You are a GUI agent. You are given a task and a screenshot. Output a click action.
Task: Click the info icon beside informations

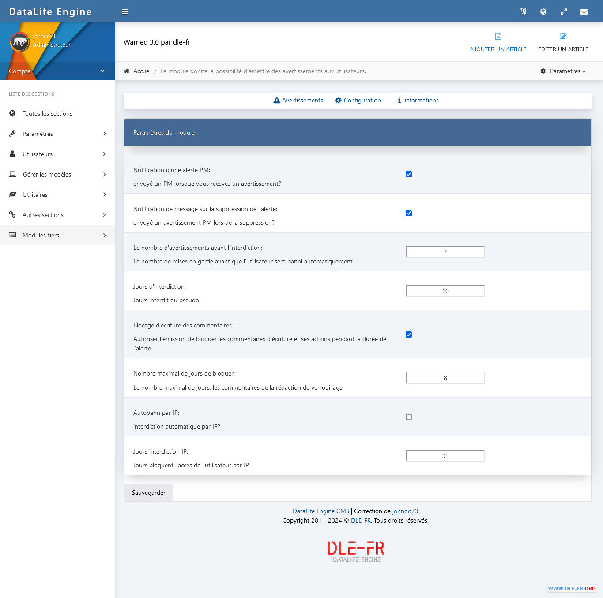pyautogui.click(x=399, y=100)
